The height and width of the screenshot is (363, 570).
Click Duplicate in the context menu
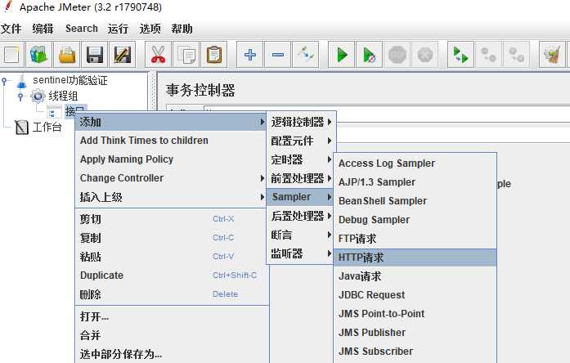pos(171,276)
